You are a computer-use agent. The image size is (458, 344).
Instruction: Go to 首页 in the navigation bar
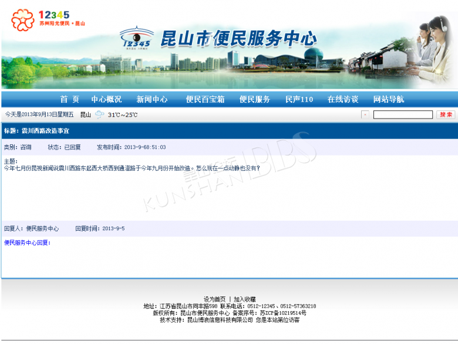click(x=69, y=99)
